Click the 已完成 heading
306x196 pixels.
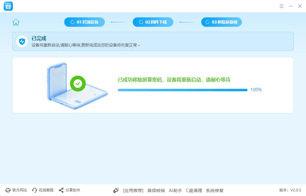39,38
